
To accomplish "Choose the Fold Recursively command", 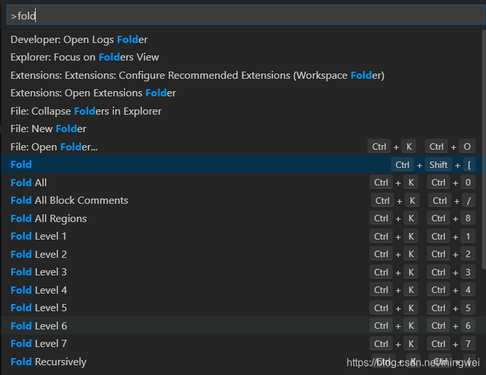I will tap(242, 362).
